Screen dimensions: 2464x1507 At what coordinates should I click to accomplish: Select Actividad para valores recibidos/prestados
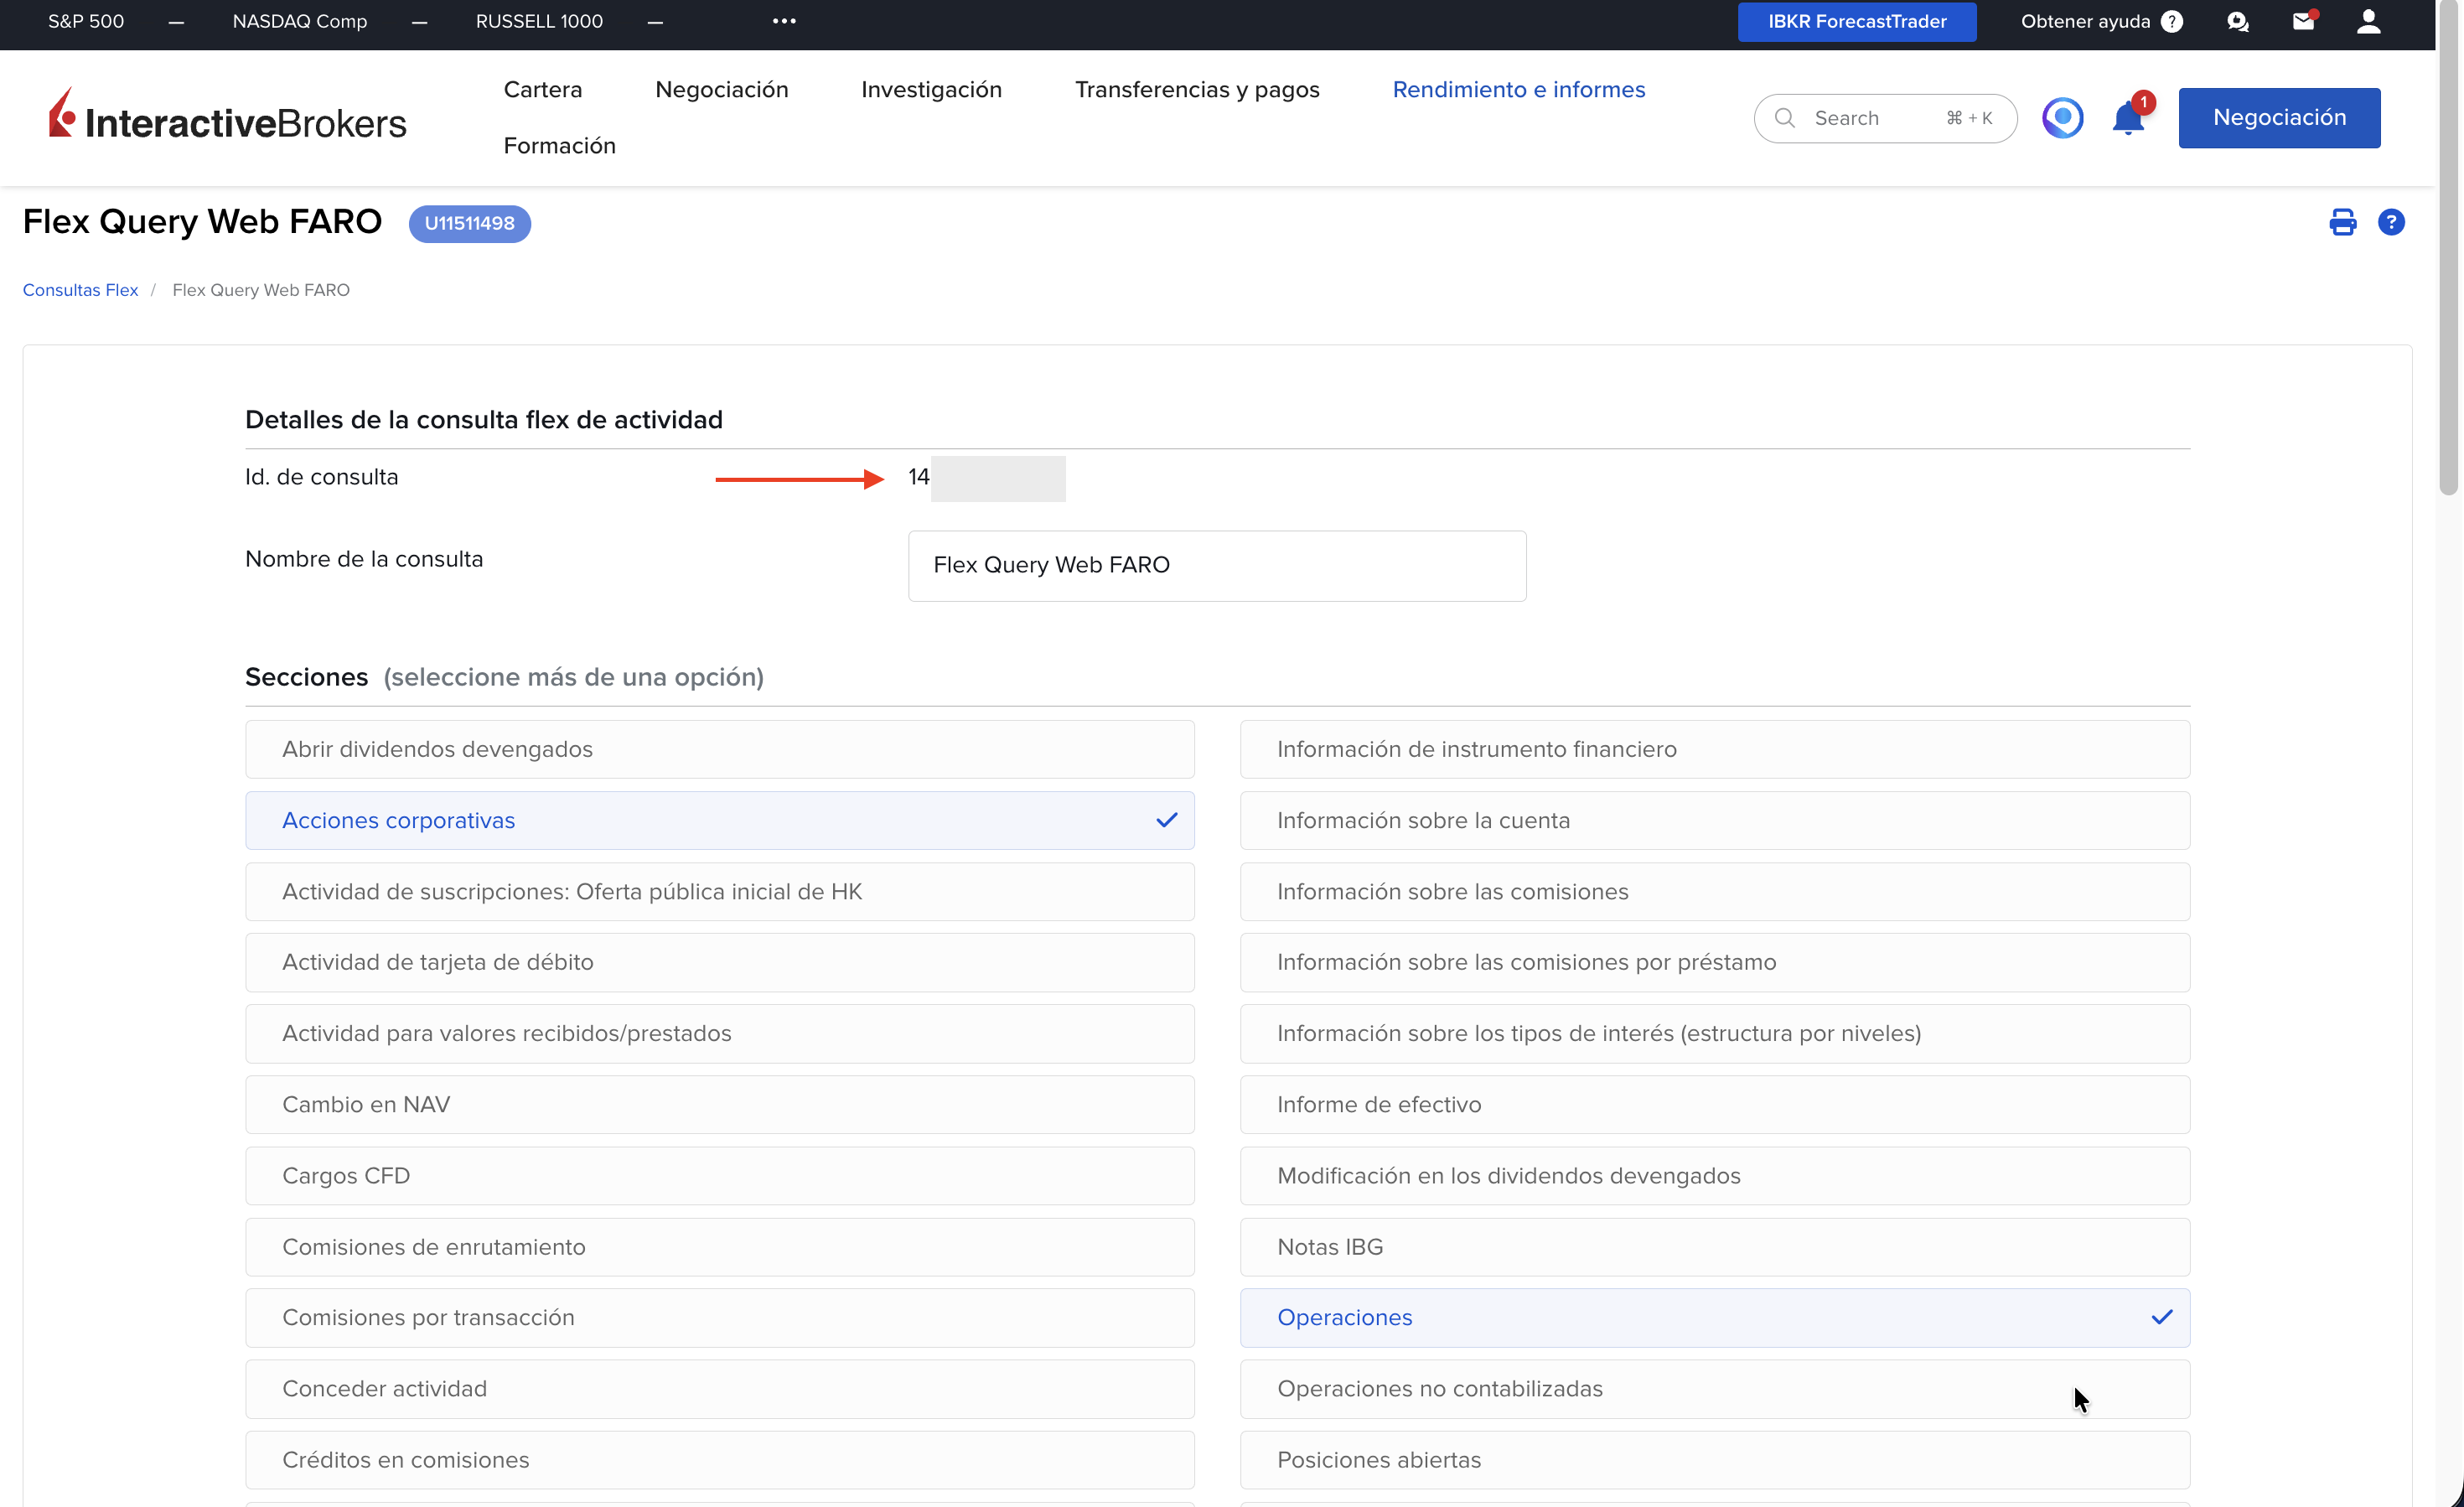tap(720, 1033)
